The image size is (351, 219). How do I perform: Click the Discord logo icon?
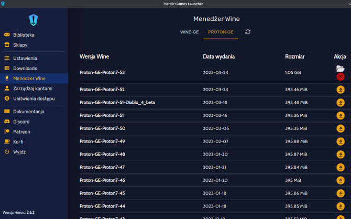pos(7,122)
